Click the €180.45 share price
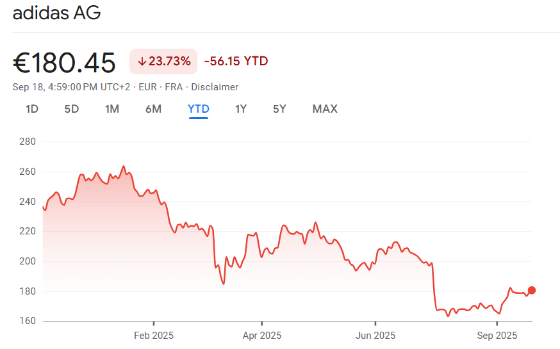Image resolution: width=560 pixels, height=349 pixels. (x=65, y=63)
